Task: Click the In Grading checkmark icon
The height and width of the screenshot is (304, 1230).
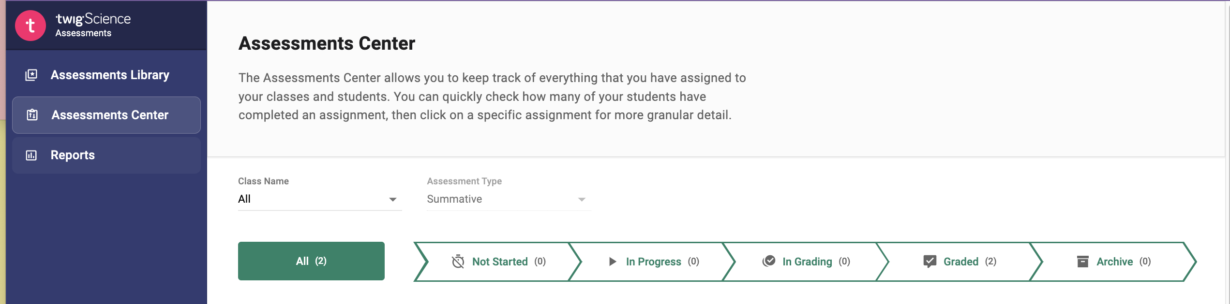Action: coord(769,261)
